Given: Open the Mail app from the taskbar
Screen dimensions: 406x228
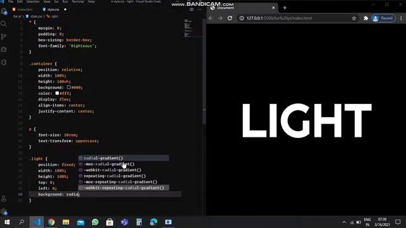Looking at the screenshot, I should [81, 222].
